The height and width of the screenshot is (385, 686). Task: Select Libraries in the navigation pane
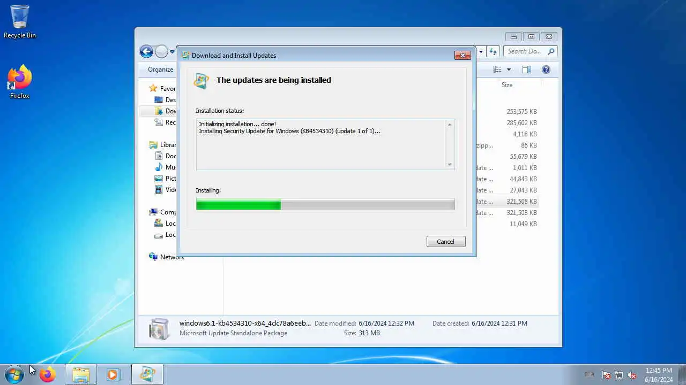tap(162, 145)
